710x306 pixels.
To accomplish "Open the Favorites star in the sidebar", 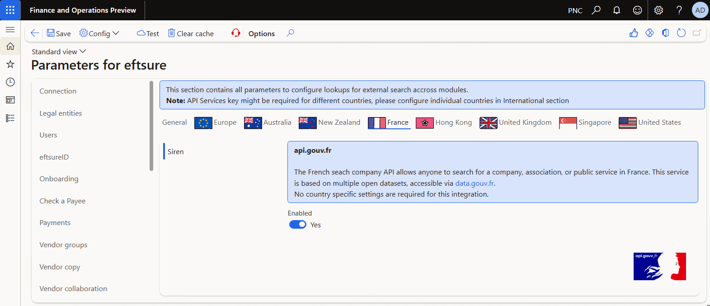I will click(x=10, y=64).
